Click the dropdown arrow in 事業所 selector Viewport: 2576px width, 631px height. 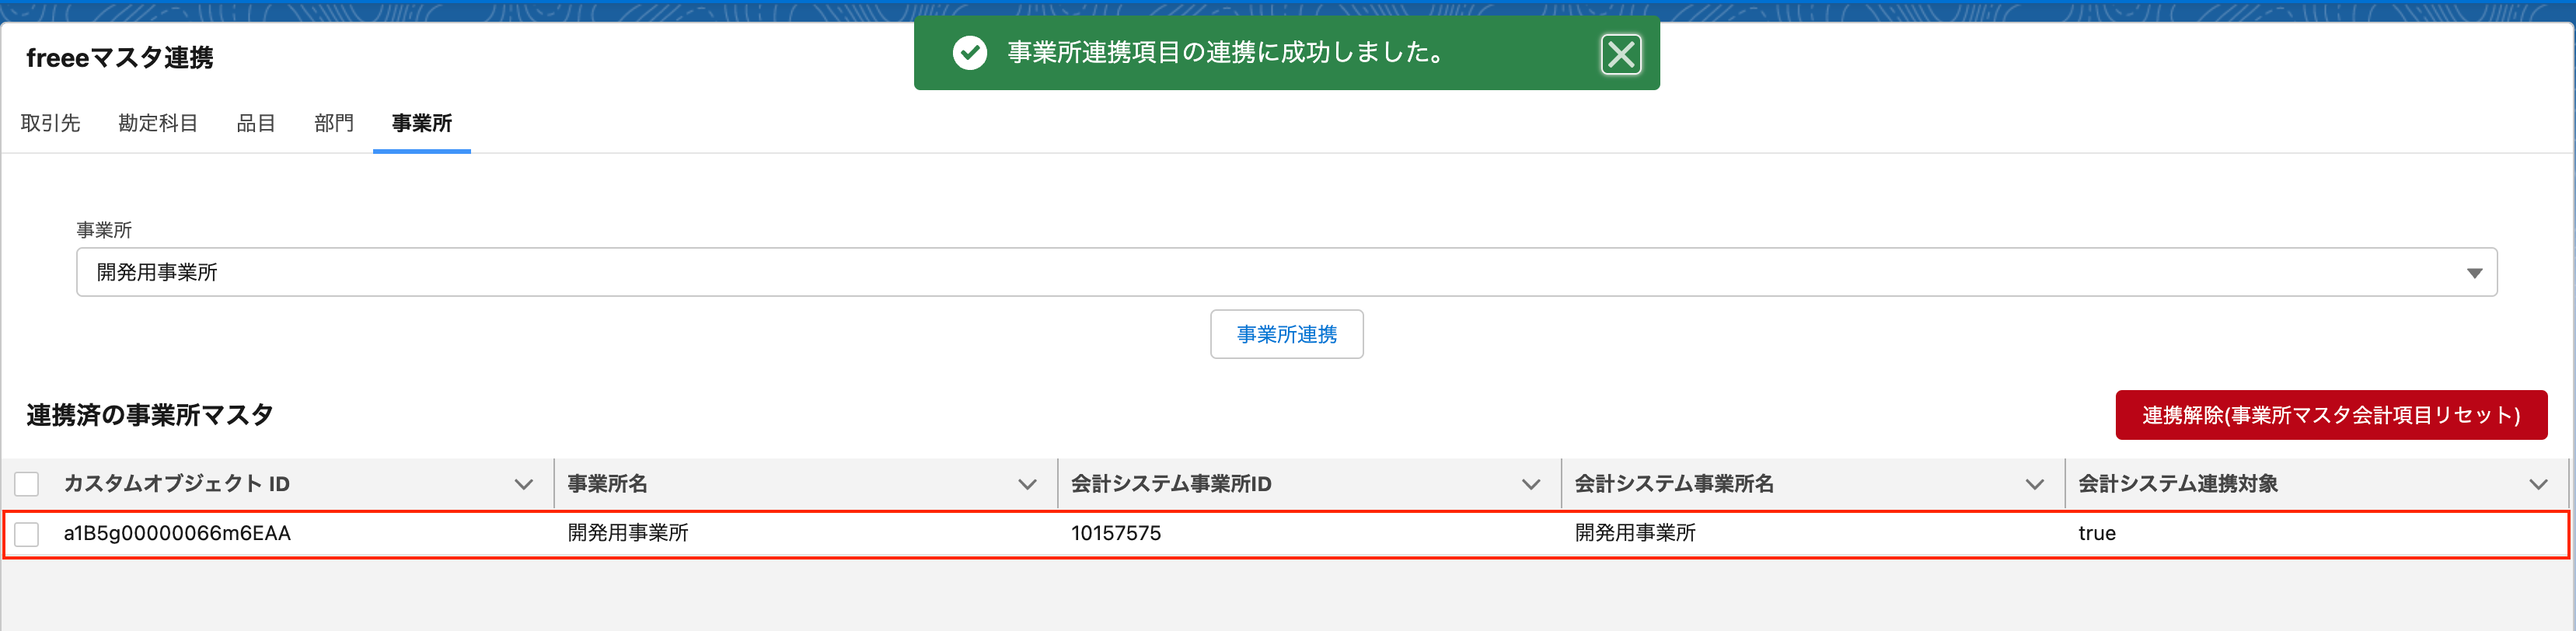[x=2474, y=273]
